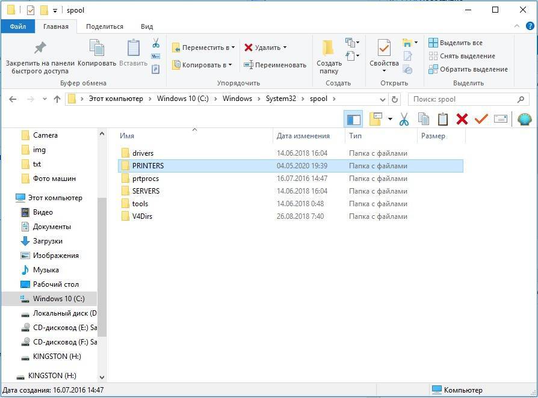Open the File menu tab
The image size is (538, 398).
click(x=18, y=26)
